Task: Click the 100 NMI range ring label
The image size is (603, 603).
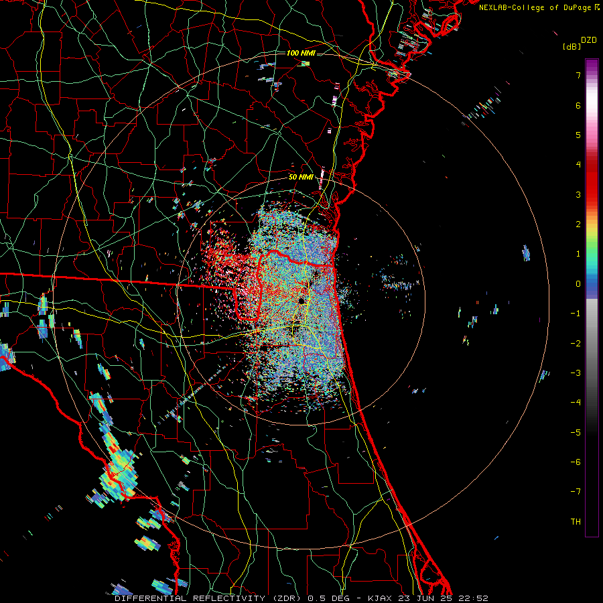Action: [x=301, y=53]
